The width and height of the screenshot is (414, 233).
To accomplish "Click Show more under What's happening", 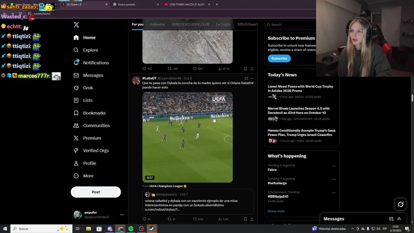I will pyautogui.click(x=276, y=211).
